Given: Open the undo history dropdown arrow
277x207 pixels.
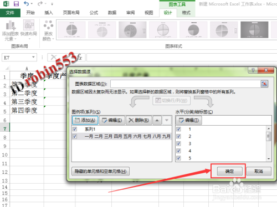Looking at the screenshot, I should coord(32,4).
